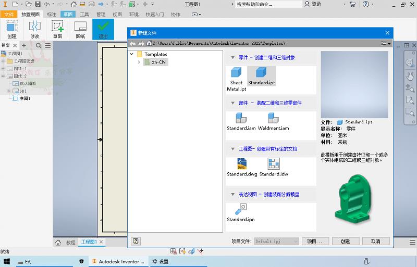Collapse the 部件 assembly templates section

(x=232, y=103)
